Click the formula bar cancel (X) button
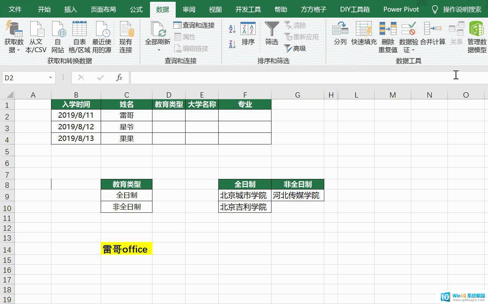Screen dimensions: 488x304 [x=81, y=78]
